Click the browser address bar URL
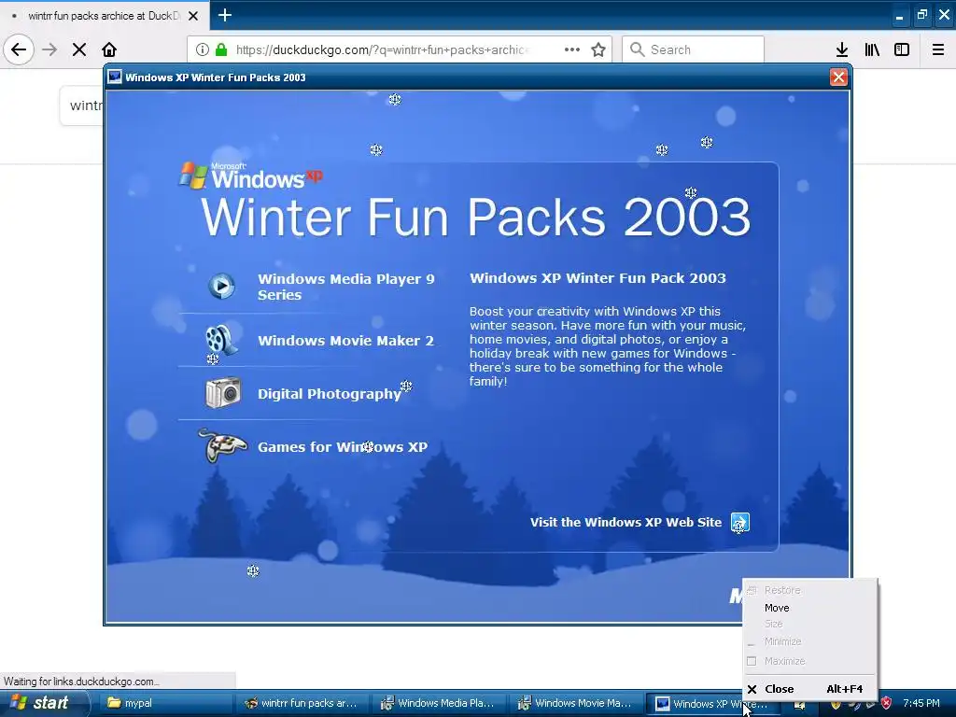Screen dimensions: 956x717 pyautogui.click(x=384, y=50)
